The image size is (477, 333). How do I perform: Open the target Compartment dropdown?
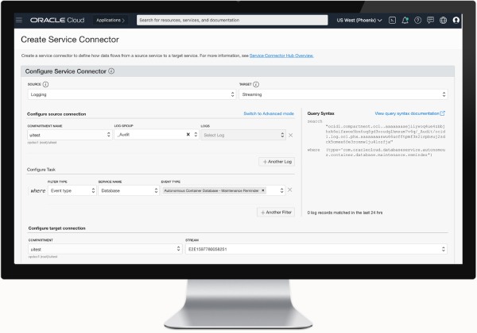point(105,249)
